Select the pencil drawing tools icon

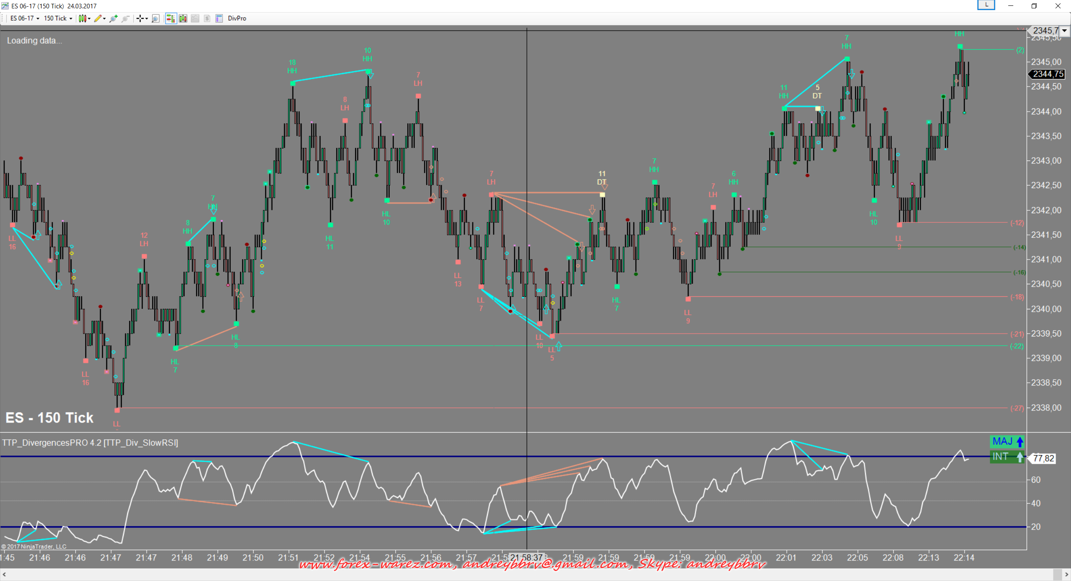tap(98, 18)
